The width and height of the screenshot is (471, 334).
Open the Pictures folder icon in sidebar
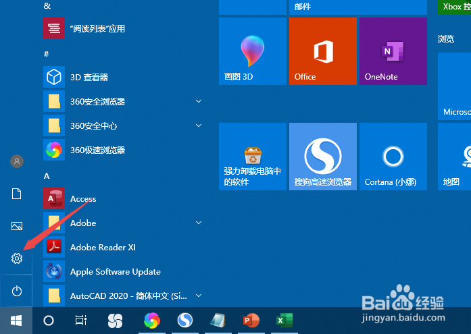(16, 226)
